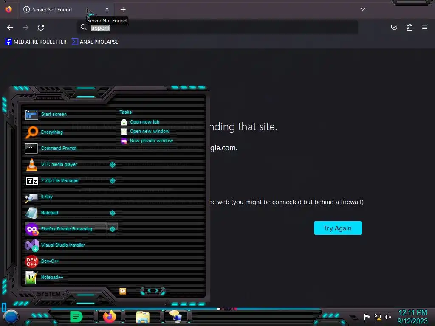This screenshot has width=435, height=326.
Task: Click the Notepad icon
Action: (x=31, y=213)
